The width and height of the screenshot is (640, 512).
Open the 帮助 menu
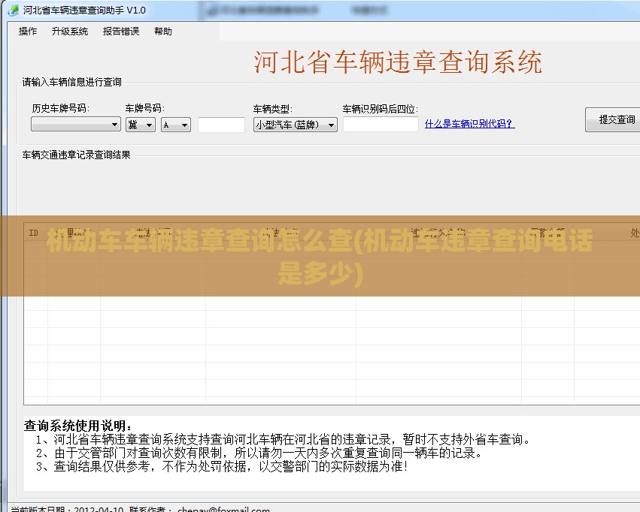163,32
